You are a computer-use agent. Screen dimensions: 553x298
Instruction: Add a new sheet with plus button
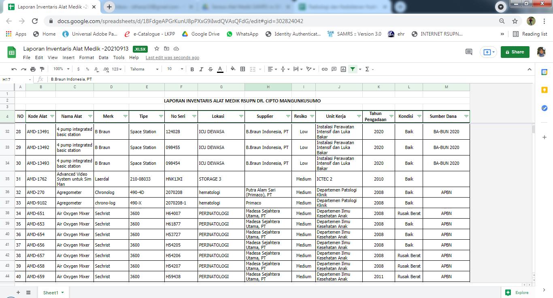pyautogui.click(x=18, y=292)
